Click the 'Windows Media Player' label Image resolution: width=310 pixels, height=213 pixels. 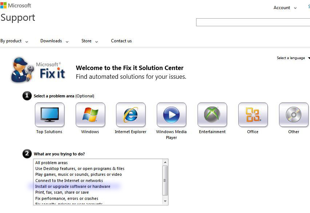pos(171,135)
